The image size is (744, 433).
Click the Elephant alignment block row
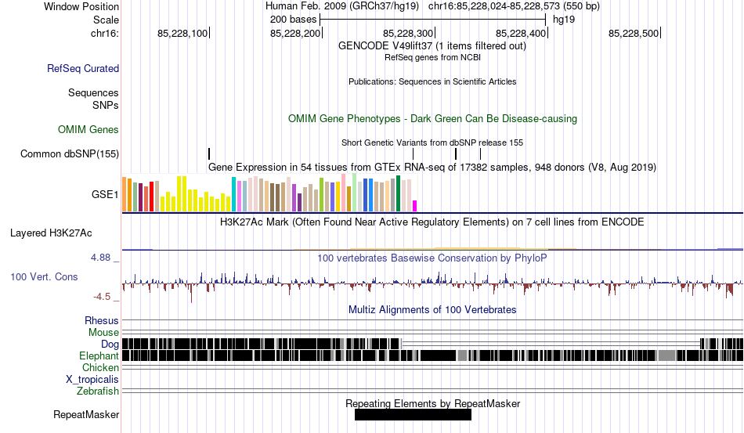[x=432, y=355]
